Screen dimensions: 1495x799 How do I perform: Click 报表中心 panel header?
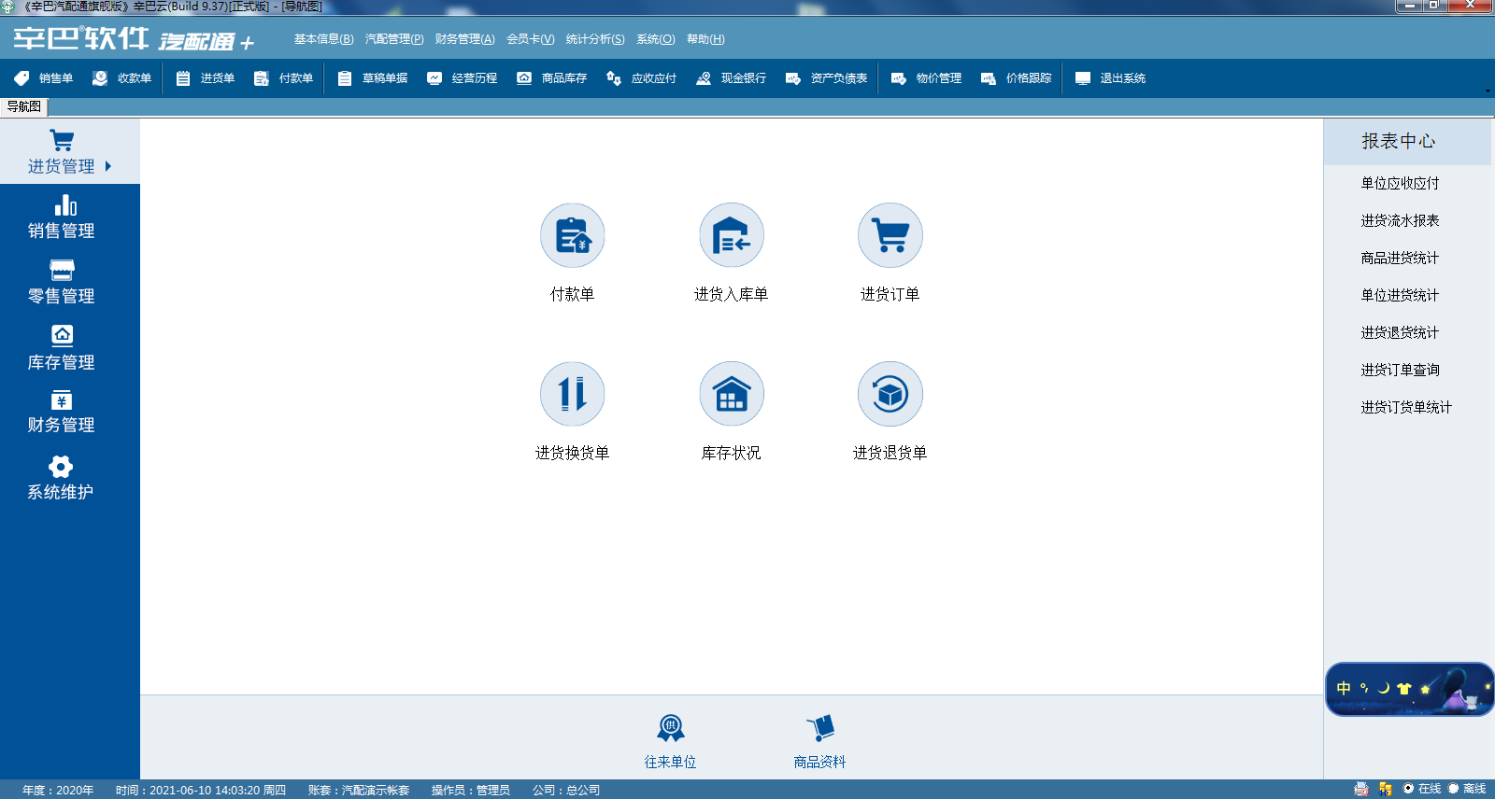(x=1407, y=142)
